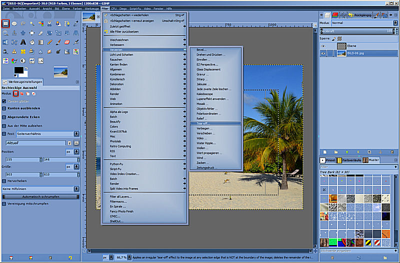Toggle the paint-pixels lock brush icon
Image resolution: width=400 pixels, height=263 pixels.
333,39
